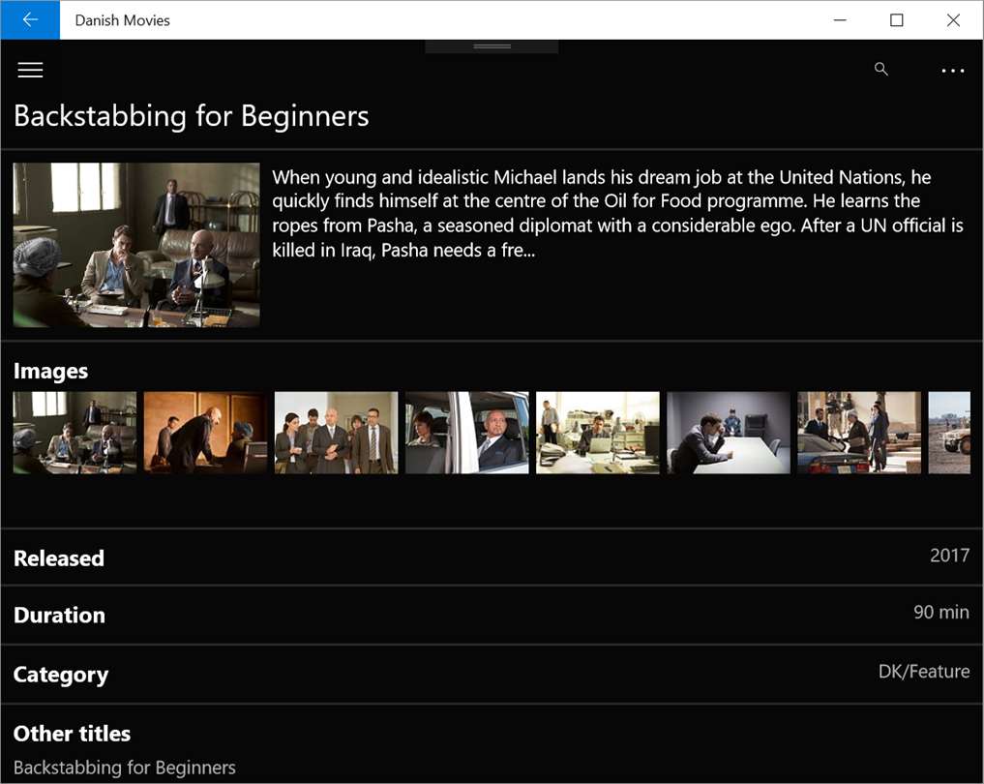Click the Duration label

[x=60, y=616]
